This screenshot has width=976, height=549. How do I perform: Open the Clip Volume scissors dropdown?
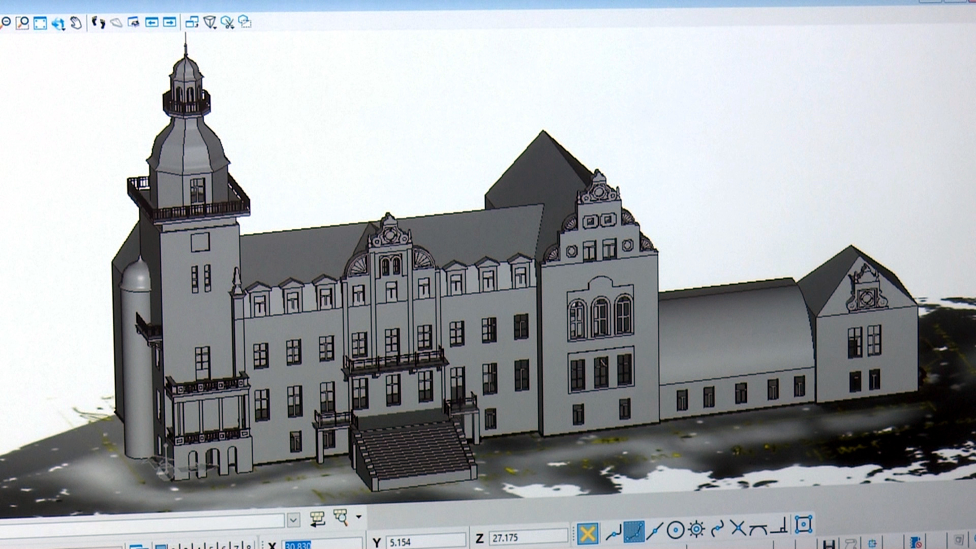(x=227, y=22)
